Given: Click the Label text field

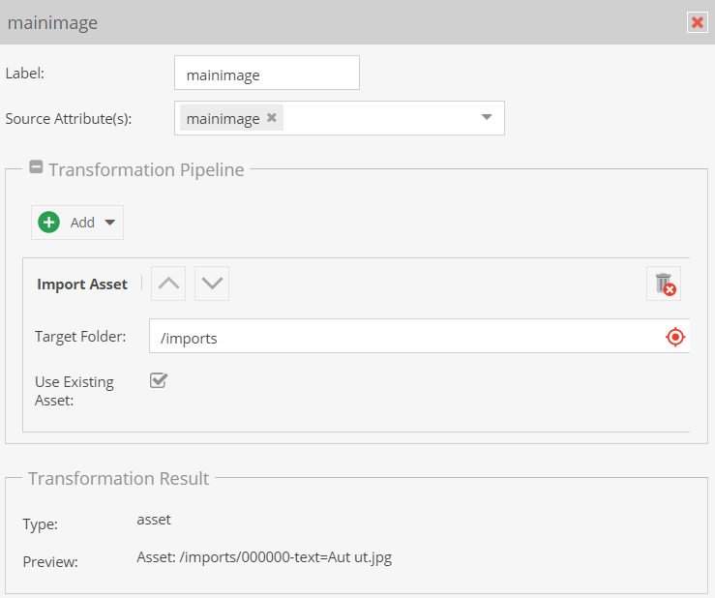Looking at the screenshot, I should coord(266,74).
